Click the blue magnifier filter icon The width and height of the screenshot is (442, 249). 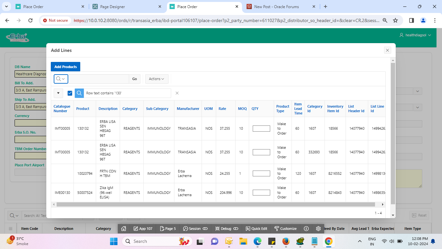click(79, 93)
